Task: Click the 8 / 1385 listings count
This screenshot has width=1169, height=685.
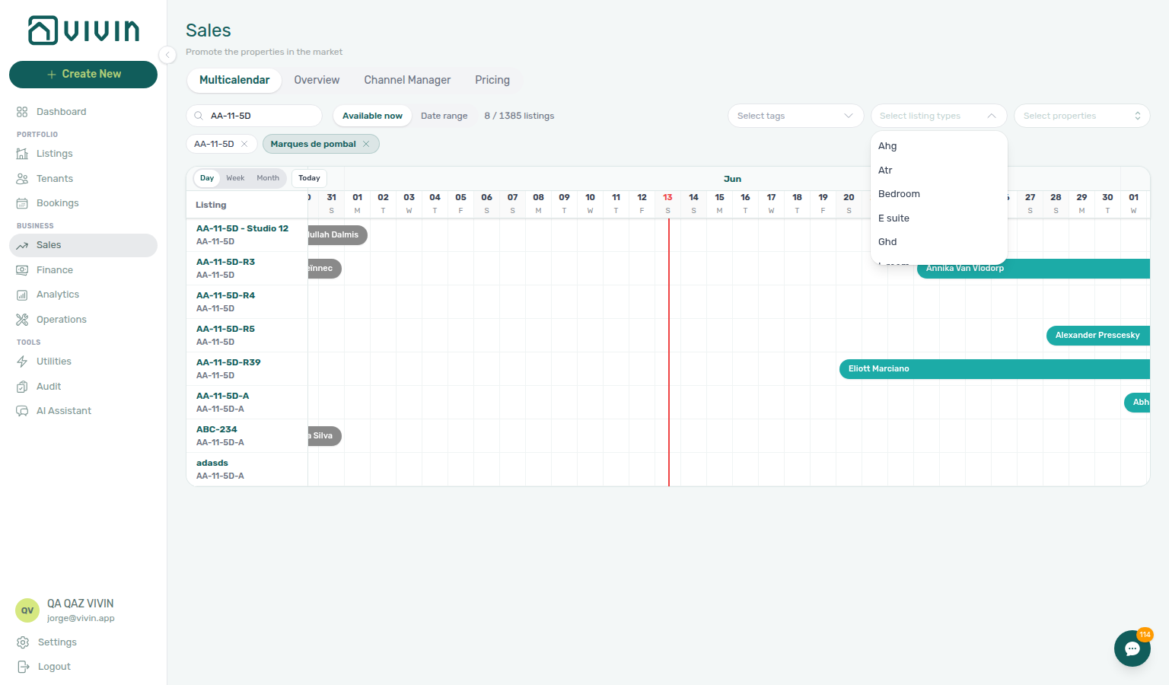Action: pos(519,116)
